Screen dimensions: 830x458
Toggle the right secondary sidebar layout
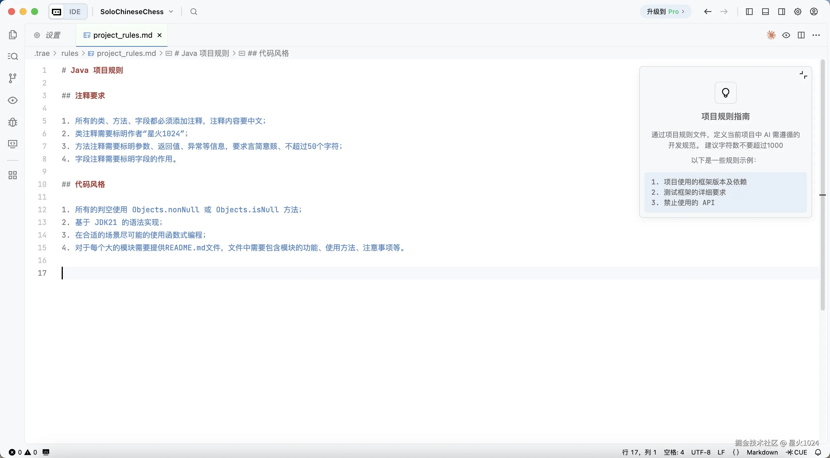pos(782,12)
